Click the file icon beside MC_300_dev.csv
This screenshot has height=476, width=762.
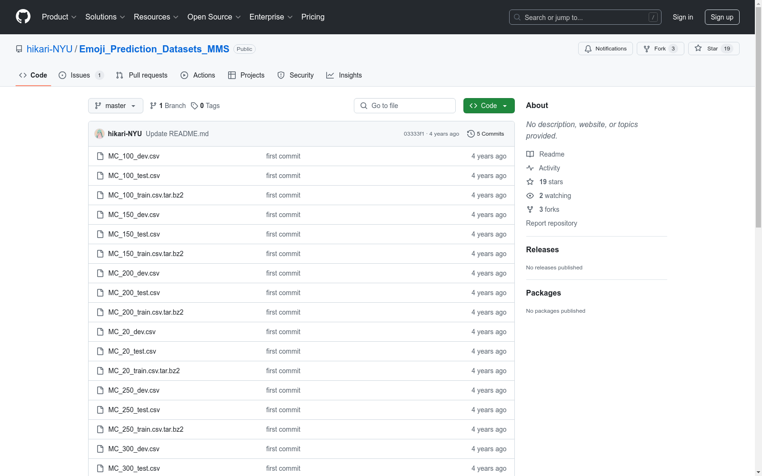point(100,449)
